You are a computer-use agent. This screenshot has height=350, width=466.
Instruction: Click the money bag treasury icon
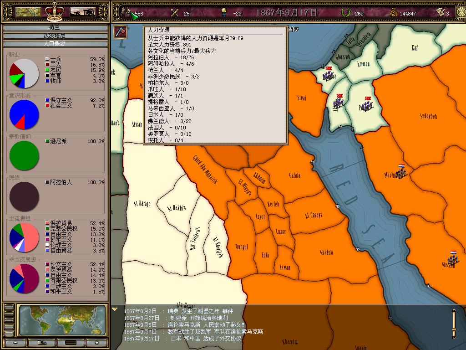tap(393, 13)
